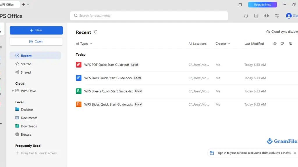Open the settings sliders icon

pyautogui.click(x=277, y=16)
